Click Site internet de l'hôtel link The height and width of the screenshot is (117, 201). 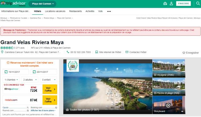[110, 52]
